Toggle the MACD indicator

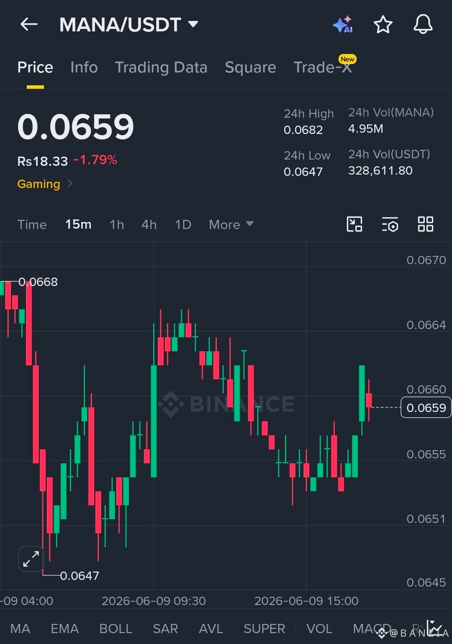coord(372,629)
